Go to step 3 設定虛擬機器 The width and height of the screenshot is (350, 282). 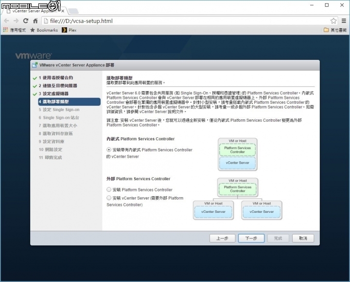point(53,94)
